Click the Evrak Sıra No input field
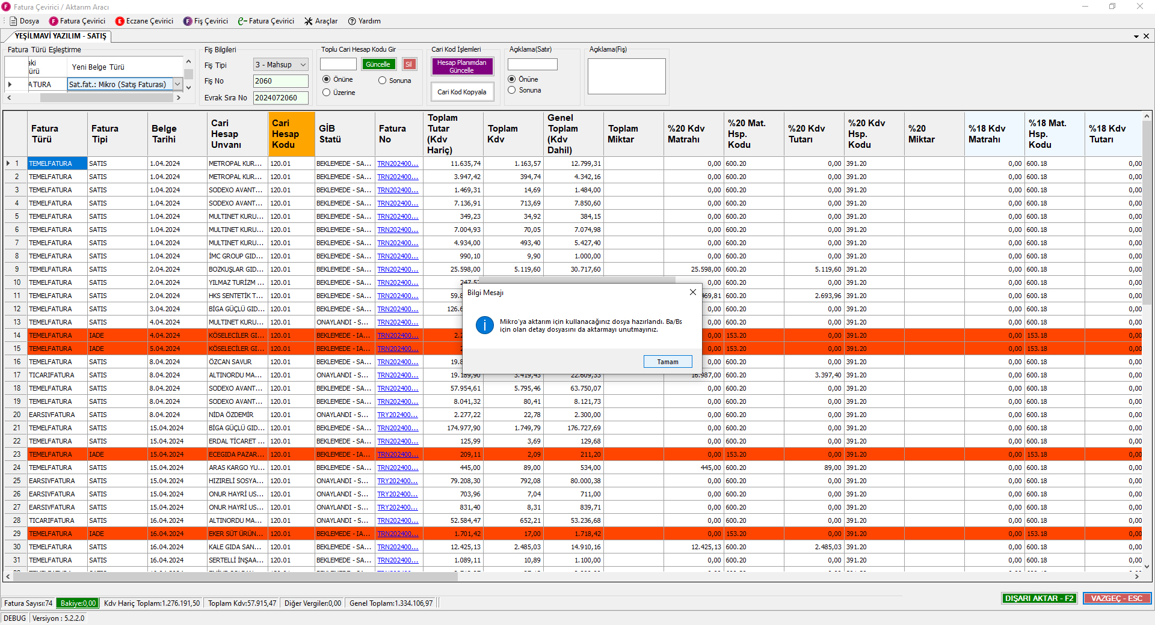 (280, 98)
